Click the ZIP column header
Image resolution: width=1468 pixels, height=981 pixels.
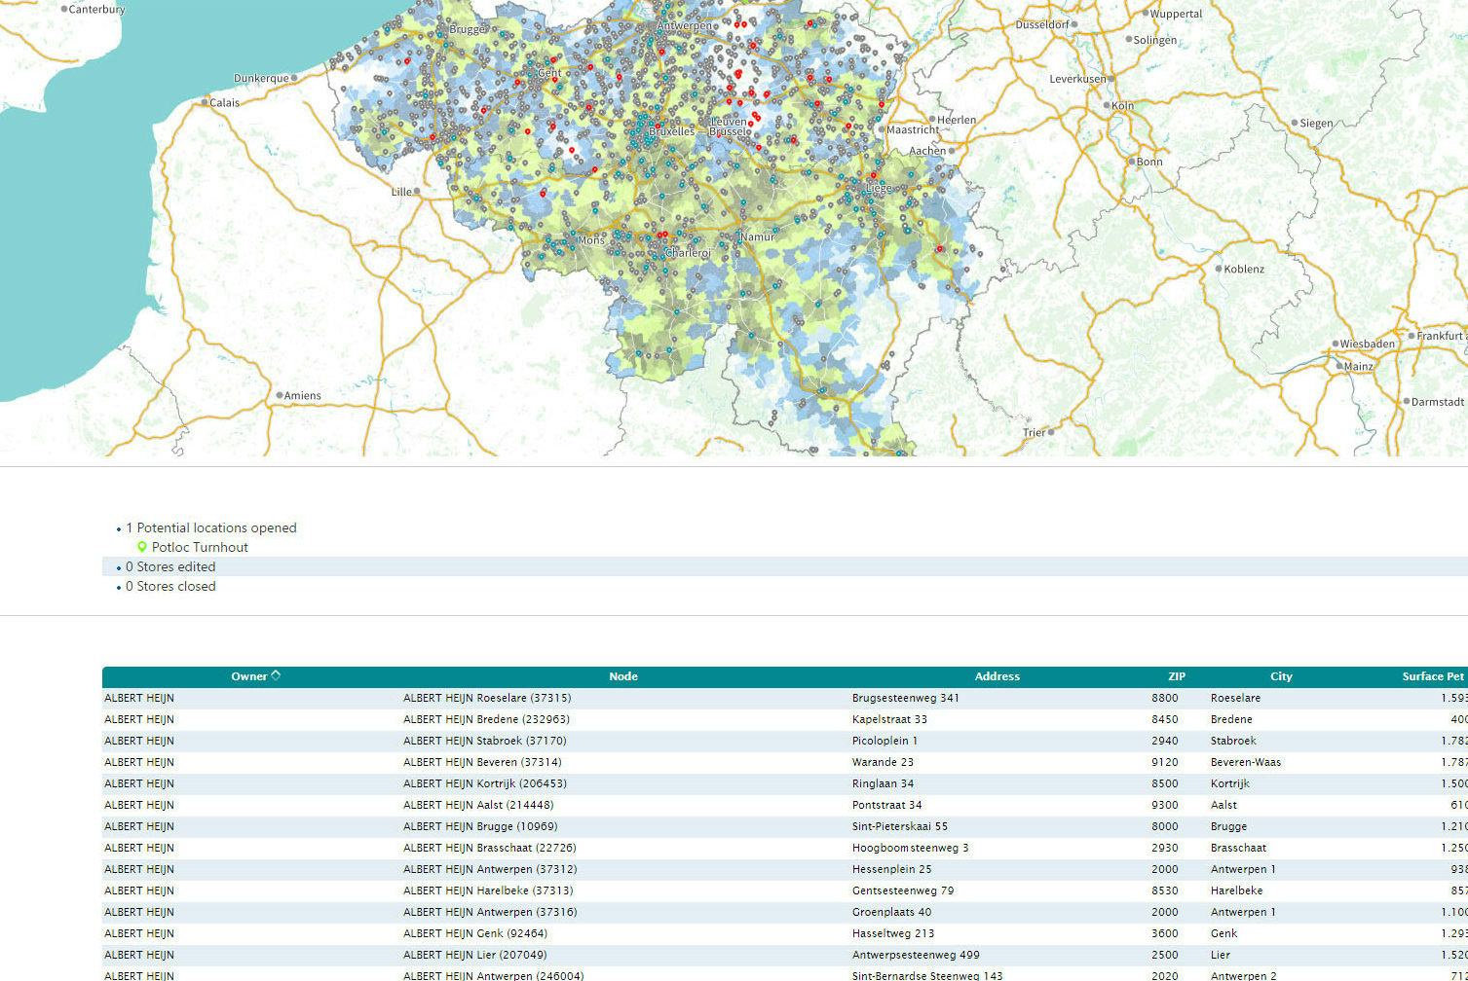coord(1177,675)
